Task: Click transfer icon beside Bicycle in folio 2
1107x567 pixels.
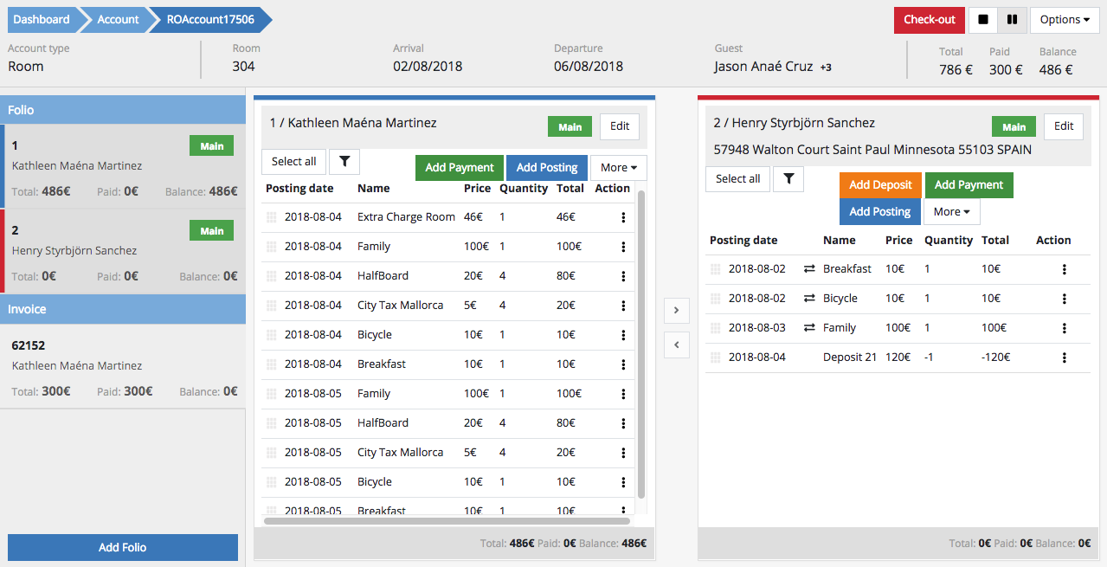Action: click(809, 299)
